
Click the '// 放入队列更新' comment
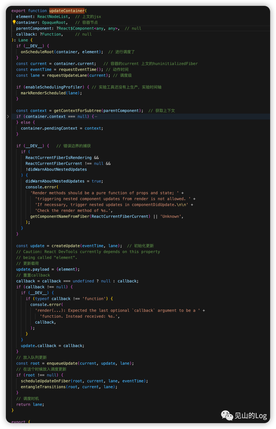pyautogui.click(x=31, y=357)
